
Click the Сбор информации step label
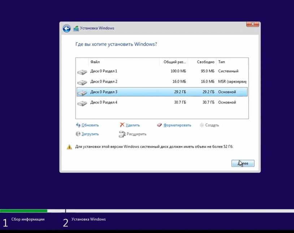pos(28,219)
